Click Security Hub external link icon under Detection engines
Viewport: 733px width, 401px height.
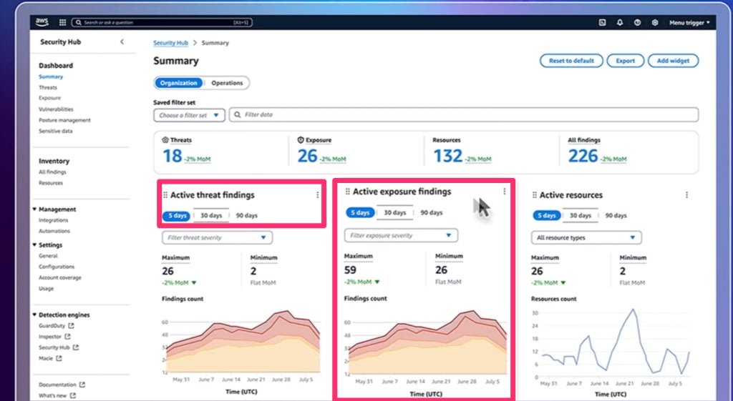pyautogui.click(x=76, y=347)
